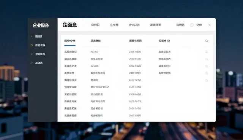
Task: Click the round avatar circle in the header
Action: (192, 25)
